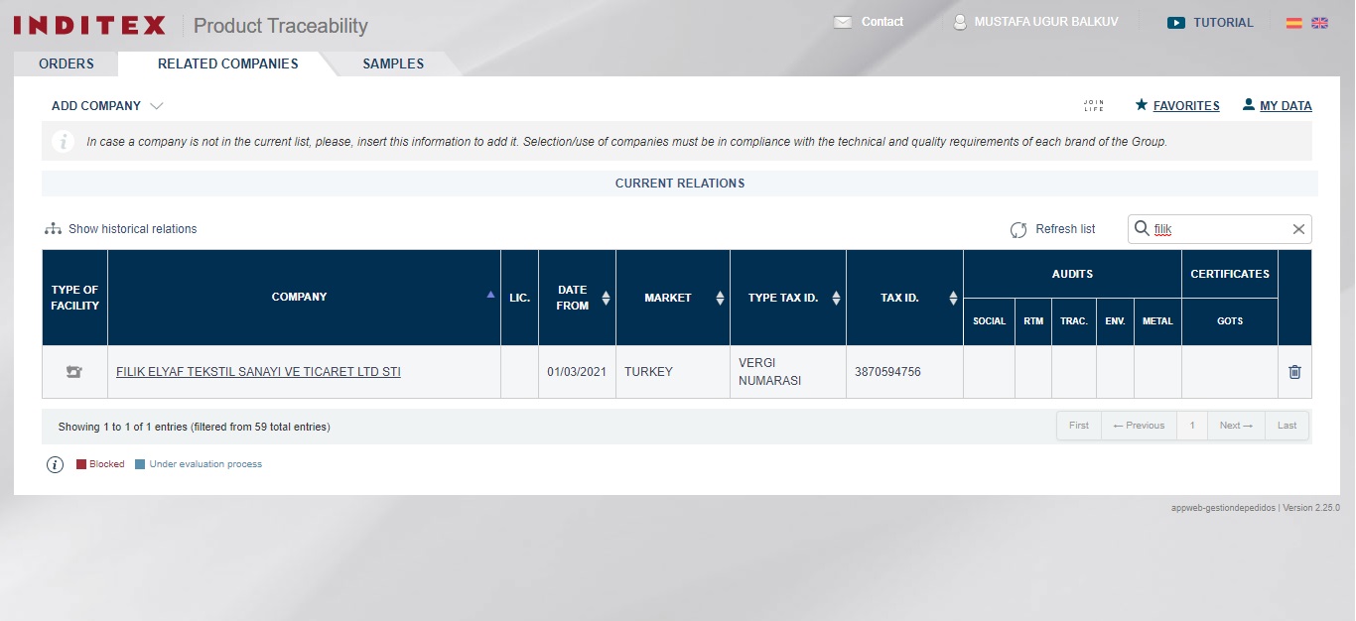The image size is (1356, 621).
Task: Click the Under evaluation blue legend square
Action: coord(140,464)
